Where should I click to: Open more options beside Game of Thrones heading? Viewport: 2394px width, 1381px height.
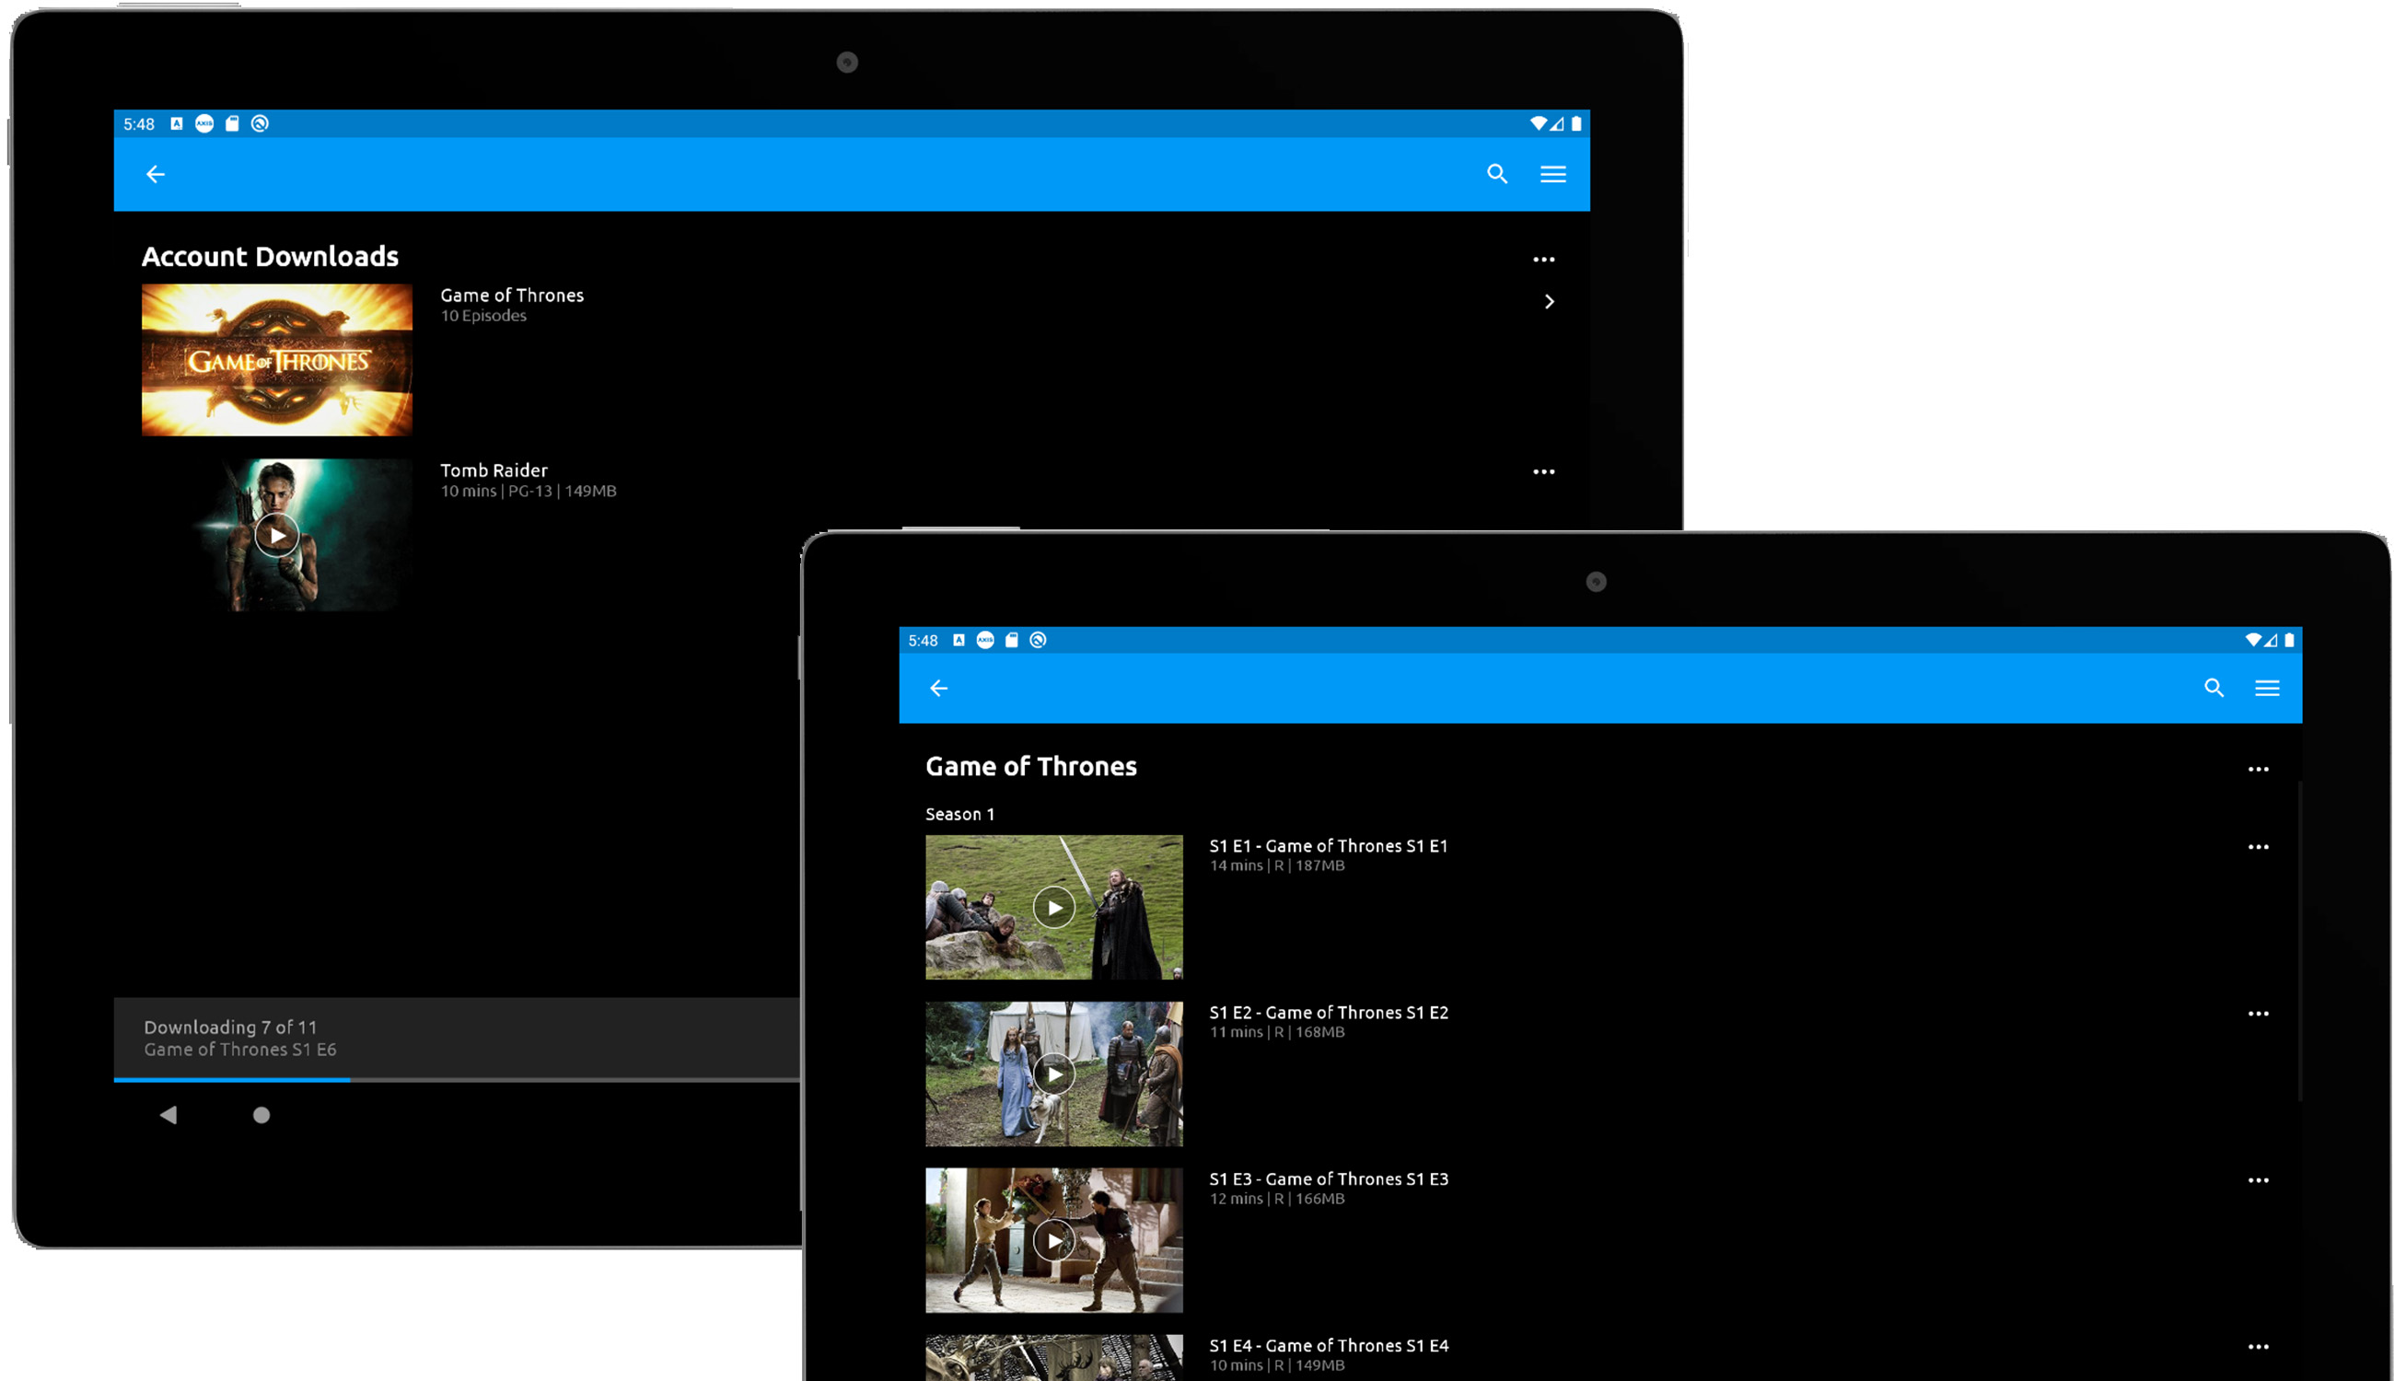click(x=2259, y=770)
